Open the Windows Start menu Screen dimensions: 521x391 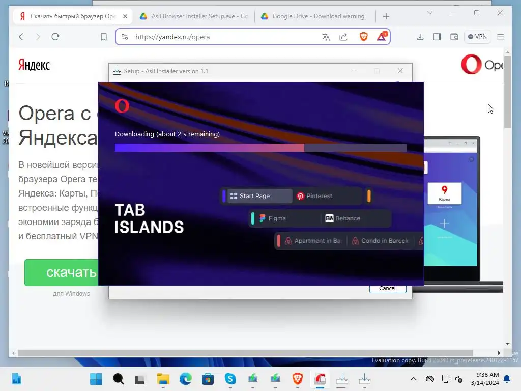[x=96, y=379]
